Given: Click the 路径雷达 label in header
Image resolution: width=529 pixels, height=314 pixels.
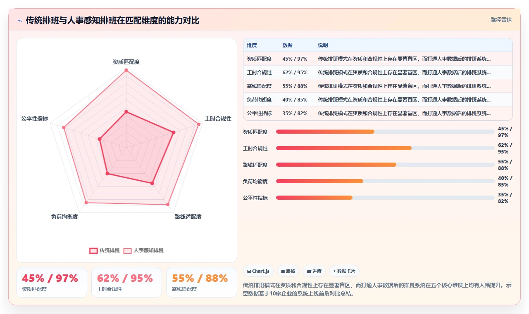Looking at the screenshot, I should pos(501,20).
